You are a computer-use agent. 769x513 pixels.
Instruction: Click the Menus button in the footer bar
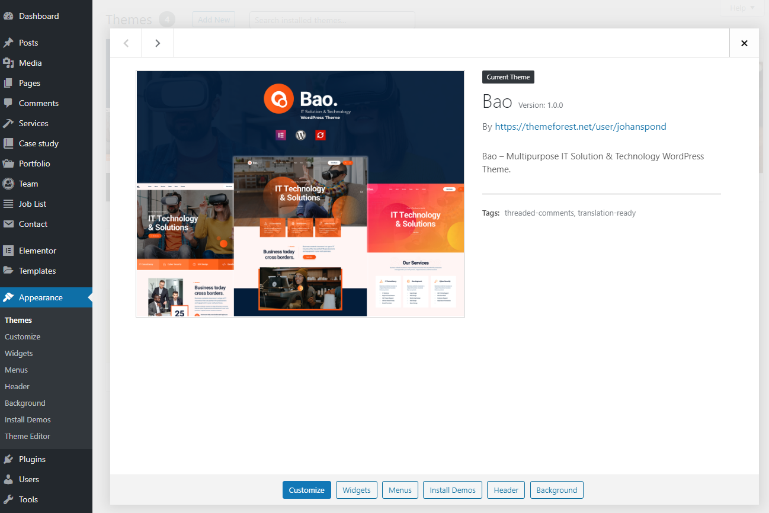click(400, 490)
